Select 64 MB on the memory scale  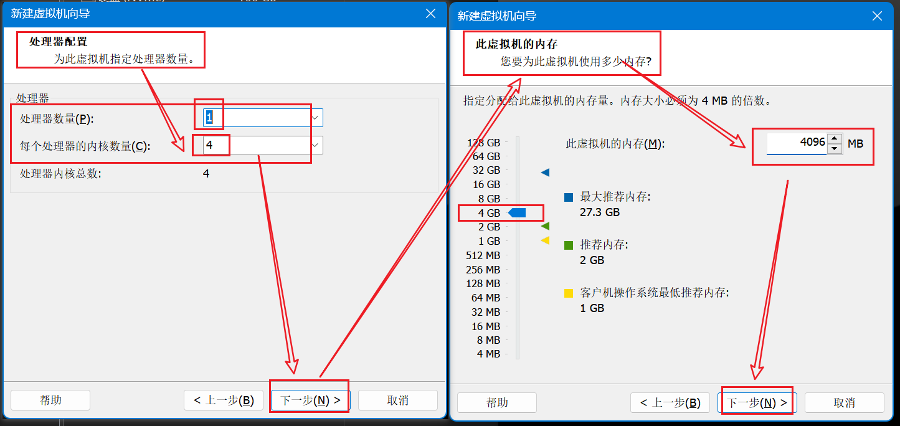click(x=486, y=298)
